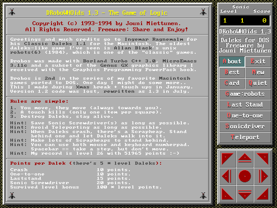This screenshot has width=277, height=208.
Task: Click the Exit button
Action: click(x=258, y=62)
